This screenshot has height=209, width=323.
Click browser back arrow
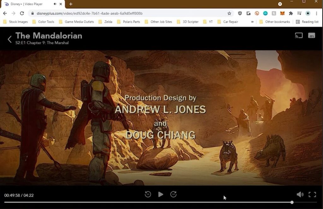pos(5,13)
